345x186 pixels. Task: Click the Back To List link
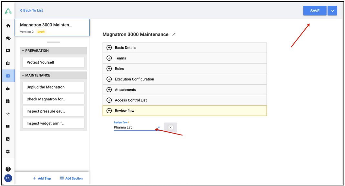(x=31, y=10)
